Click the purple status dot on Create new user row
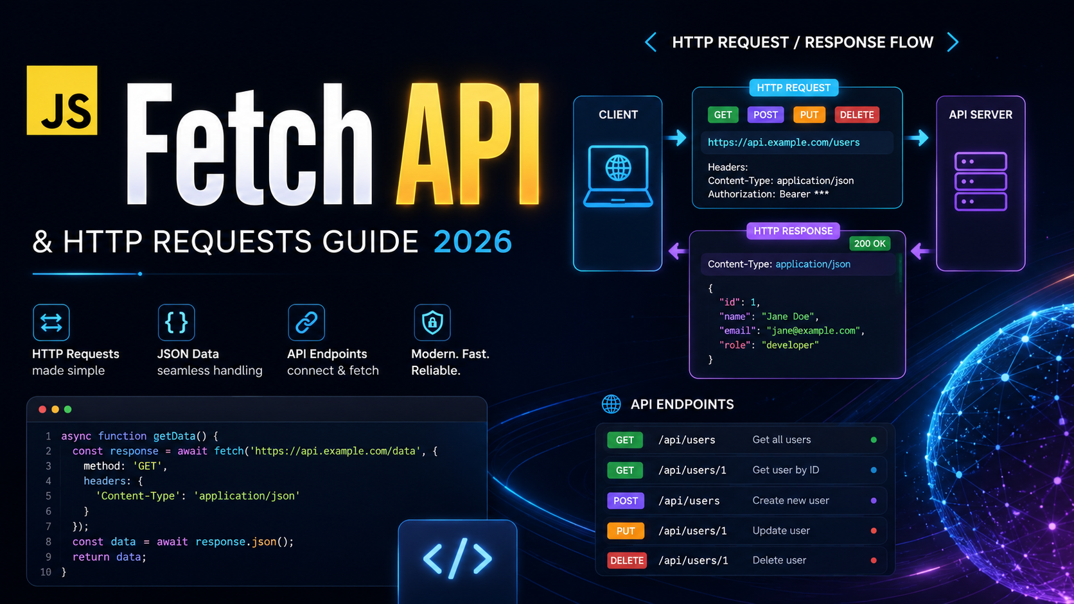 (874, 501)
